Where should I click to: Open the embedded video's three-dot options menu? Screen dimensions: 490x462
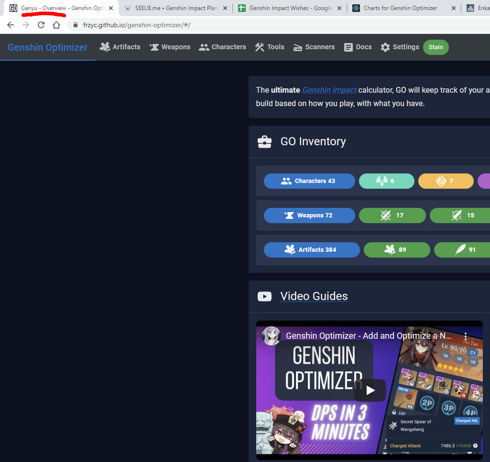(x=465, y=337)
